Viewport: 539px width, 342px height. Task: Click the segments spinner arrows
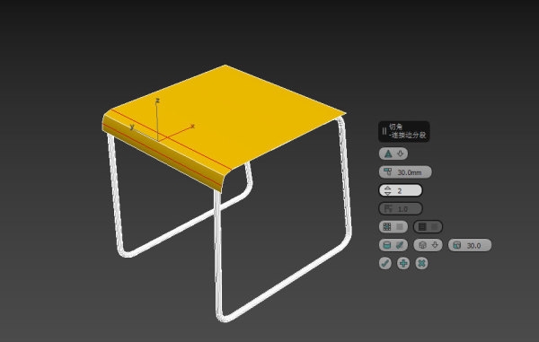388,190
